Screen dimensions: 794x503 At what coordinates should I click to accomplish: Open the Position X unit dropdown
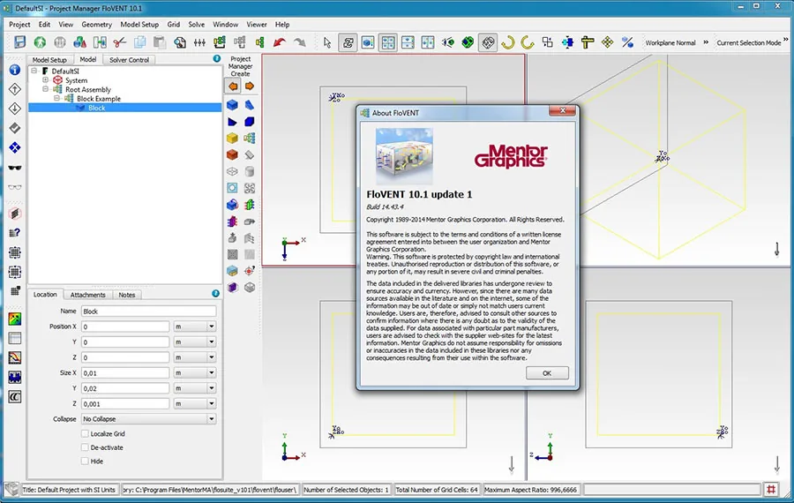194,327
